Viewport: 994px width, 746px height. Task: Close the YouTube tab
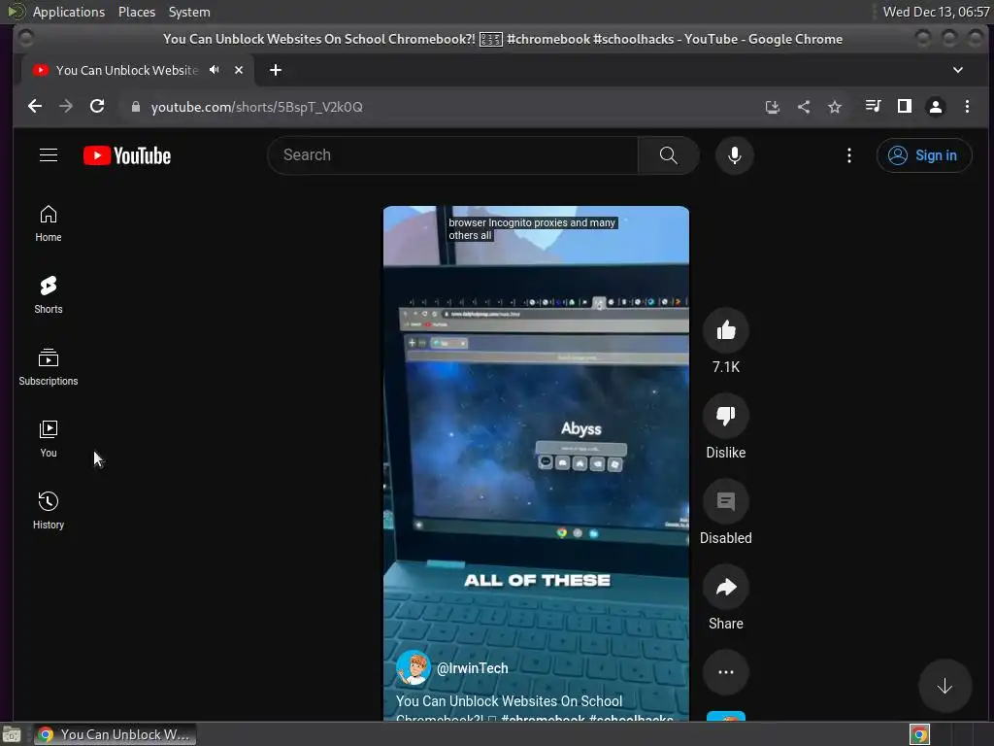(x=239, y=70)
